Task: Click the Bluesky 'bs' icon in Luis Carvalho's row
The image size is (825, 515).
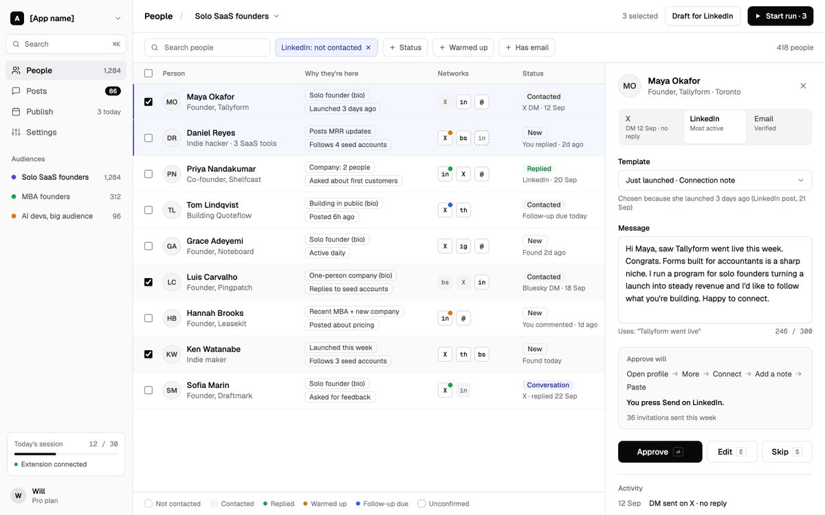Action: pyautogui.click(x=445, y=282)
